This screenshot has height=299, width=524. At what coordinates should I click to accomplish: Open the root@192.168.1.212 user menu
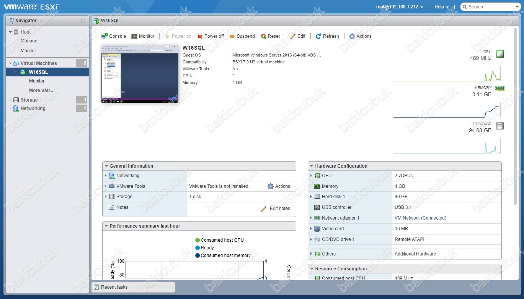point(400,7)
